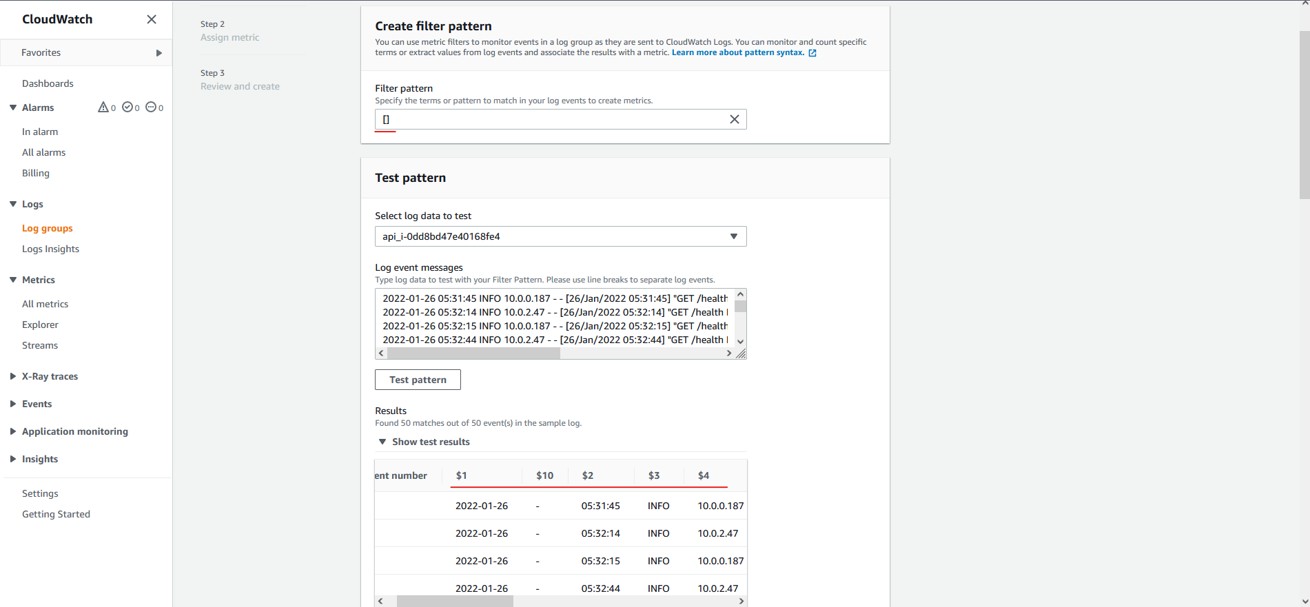Viewport: 1310px width, 607px height.
Task: Open metrics Explorer
Action: [40, 325]
